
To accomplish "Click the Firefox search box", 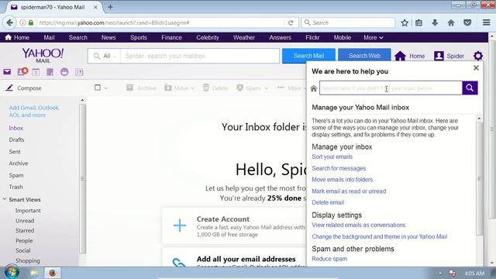I will pyautogui.click(x=348, y=22).
